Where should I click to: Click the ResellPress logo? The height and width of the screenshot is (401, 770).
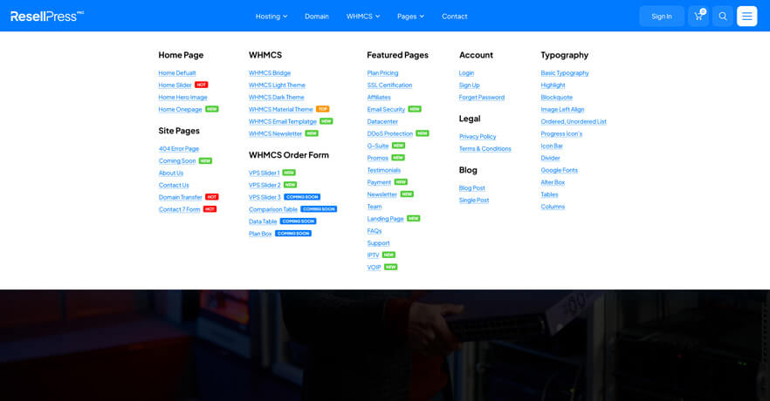point(47,17)
